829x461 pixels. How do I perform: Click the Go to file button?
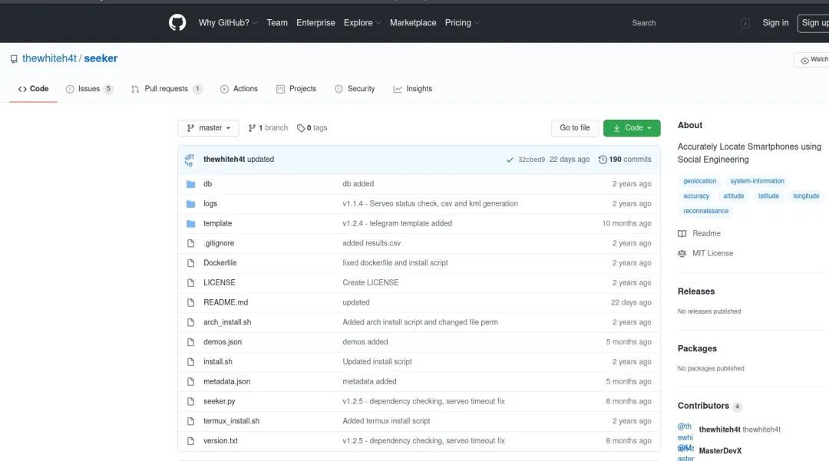575,128
